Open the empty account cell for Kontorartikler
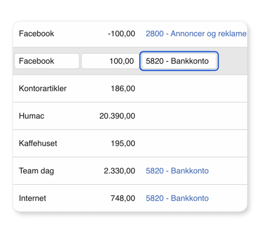The image size is (263, 232). click(193, 88)
